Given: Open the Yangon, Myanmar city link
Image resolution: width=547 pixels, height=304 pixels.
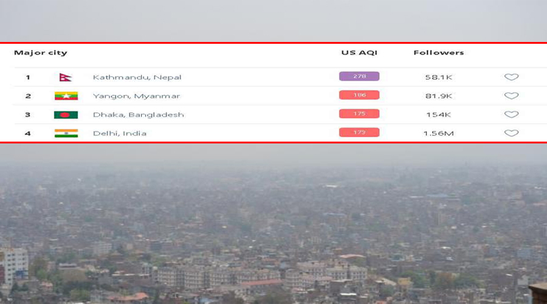Looking at the screenshot, I should click(x=136, y=96).
